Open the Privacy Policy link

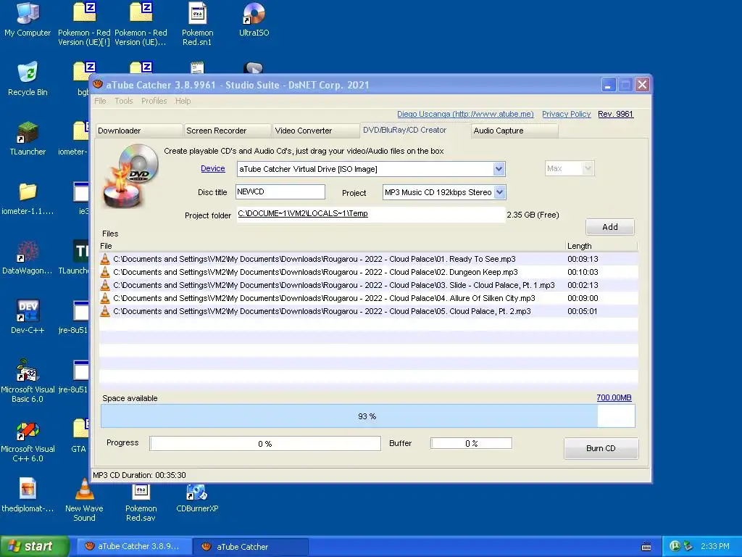[x=566, y=114]
